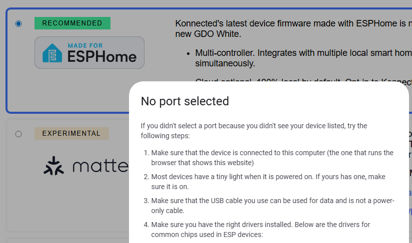Click the green RECOMMENDED badge
412x243 pixels.
[72, 23]
